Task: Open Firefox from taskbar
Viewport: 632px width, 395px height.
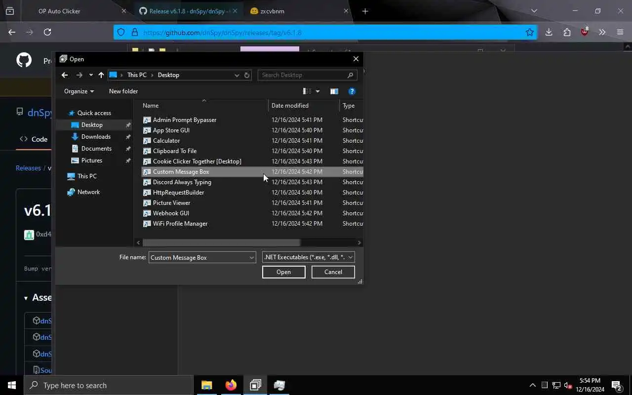Action: 231,385
